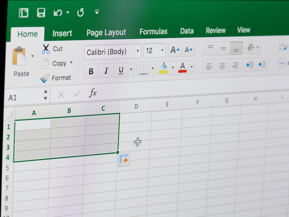Image resolution: width=289 pixels, height=217 pixels.
Task: Click the Format painter brush icon
Action: coord(45,78)
